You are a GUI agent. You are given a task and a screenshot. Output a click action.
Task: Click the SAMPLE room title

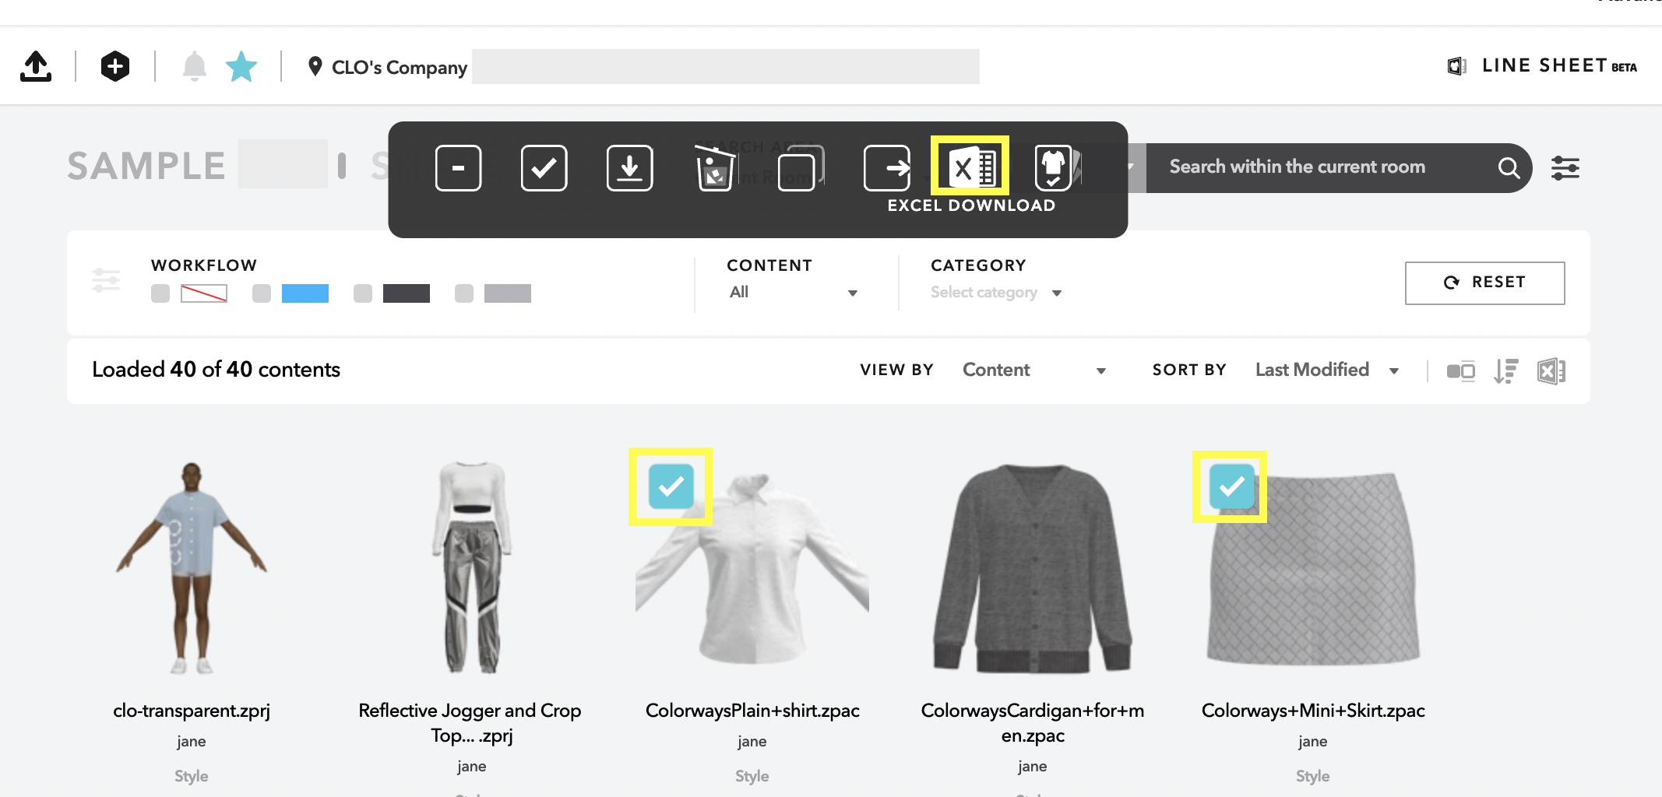(146, 166)
